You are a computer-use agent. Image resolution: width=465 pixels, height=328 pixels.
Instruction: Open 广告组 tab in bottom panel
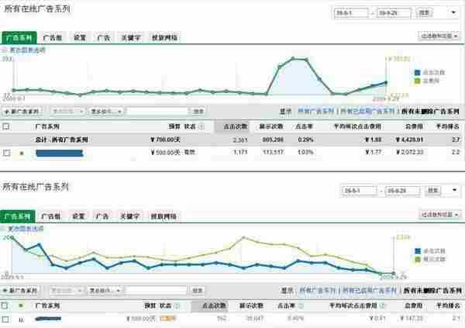52,216
